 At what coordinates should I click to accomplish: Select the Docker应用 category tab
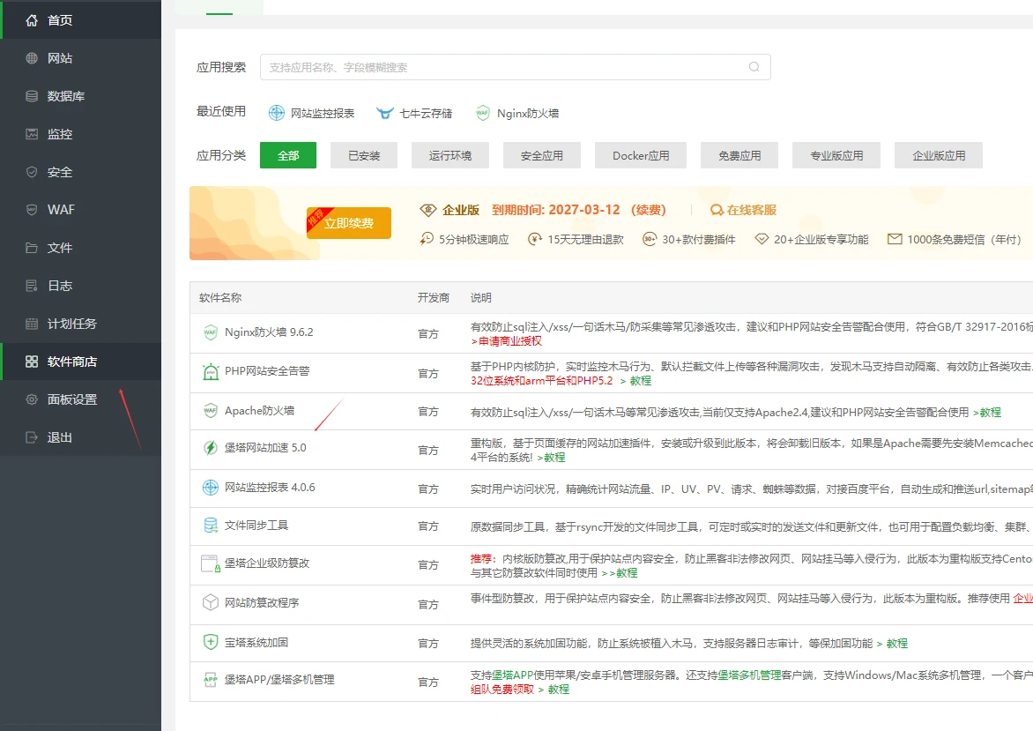[641, 155]
